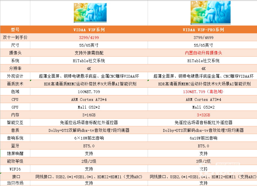257x186 pixels.
Task: Click the VIDAA V3F-PRO series TV thumbnail
Action: click(x=210, y=13)
